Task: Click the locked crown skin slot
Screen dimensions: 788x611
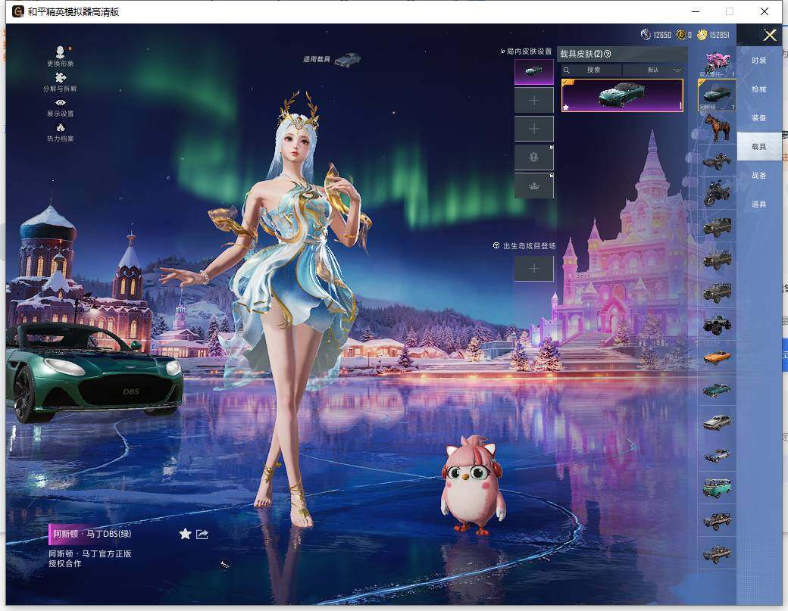Action: click(x=533, y=185)
